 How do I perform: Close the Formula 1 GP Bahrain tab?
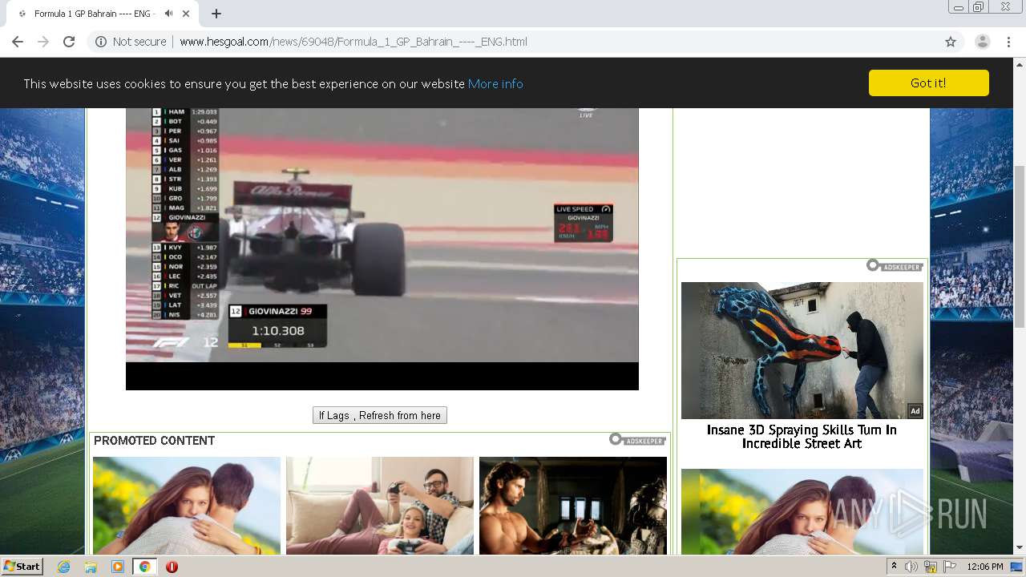tap(186, 14)
